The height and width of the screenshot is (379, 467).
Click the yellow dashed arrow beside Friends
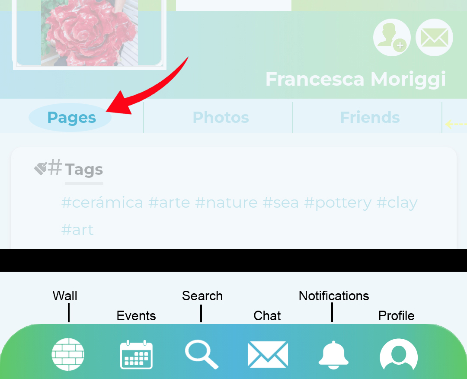pos(456,124)
